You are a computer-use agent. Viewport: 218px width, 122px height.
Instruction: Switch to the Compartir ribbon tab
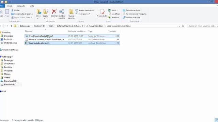tap(21, 6)
